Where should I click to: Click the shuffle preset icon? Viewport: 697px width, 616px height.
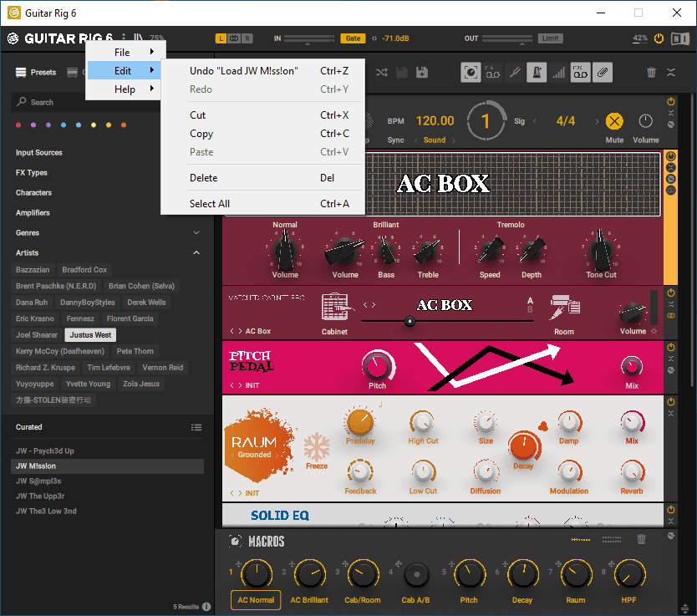pos(382,73)
